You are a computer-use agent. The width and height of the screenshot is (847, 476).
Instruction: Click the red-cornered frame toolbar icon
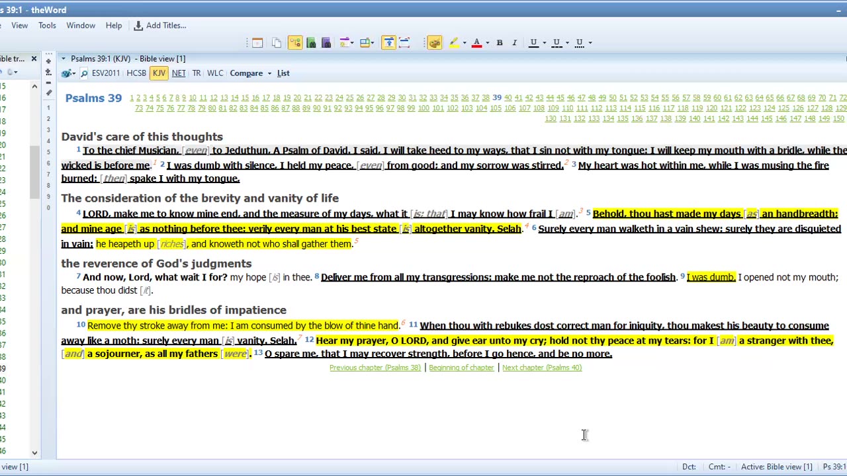click(x=405, y=42)
